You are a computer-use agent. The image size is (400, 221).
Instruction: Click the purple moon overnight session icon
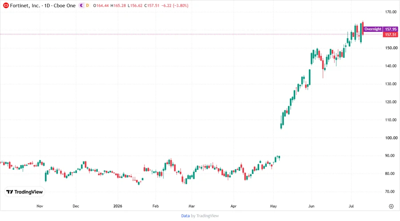(81, 5)
